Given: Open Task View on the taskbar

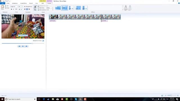Looking at the screenshot, I should [x=39, y=99].
